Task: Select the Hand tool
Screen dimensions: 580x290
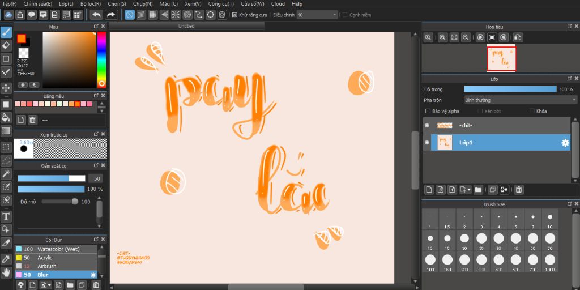Action: (6, 272)
